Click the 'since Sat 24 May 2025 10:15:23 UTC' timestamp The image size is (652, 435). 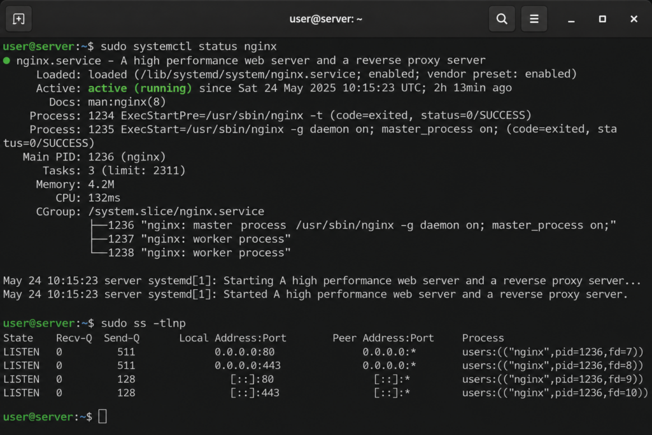click(x=313, y=88)
